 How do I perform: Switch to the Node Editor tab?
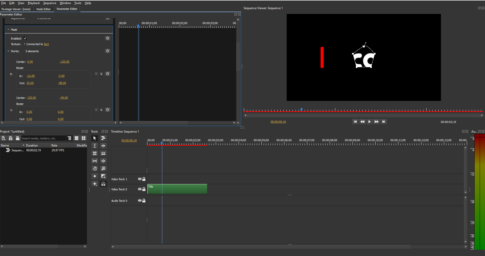(43, 9)
